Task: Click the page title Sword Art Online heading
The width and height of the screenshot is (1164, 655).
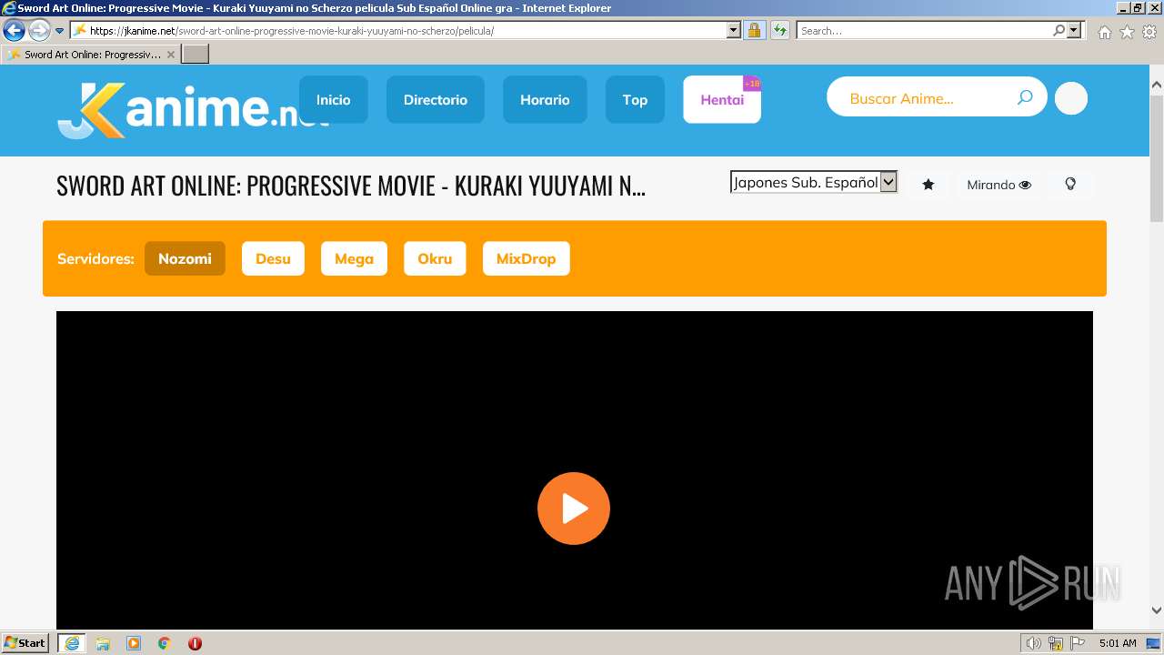Action: 351,186
